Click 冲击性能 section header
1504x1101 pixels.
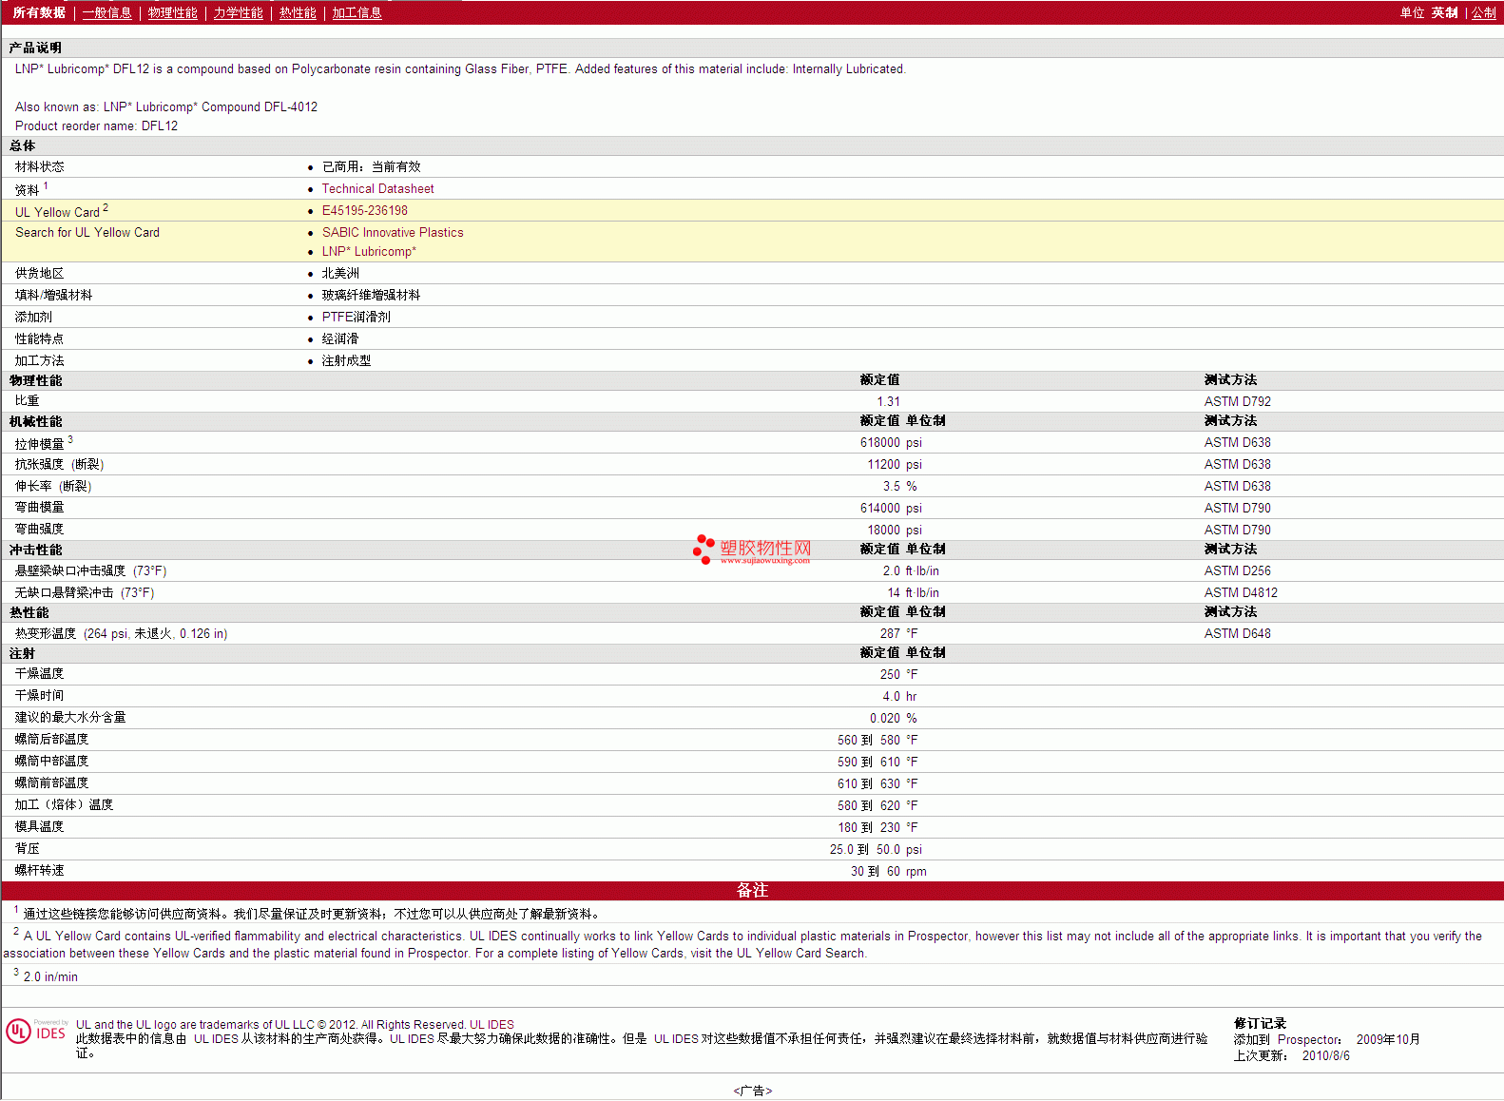tap(35, 550)
